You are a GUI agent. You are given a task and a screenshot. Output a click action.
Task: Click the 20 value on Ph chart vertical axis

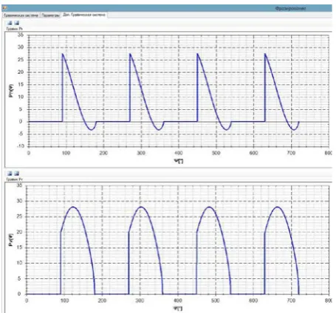pyautogui.click(x=21, y=72)
